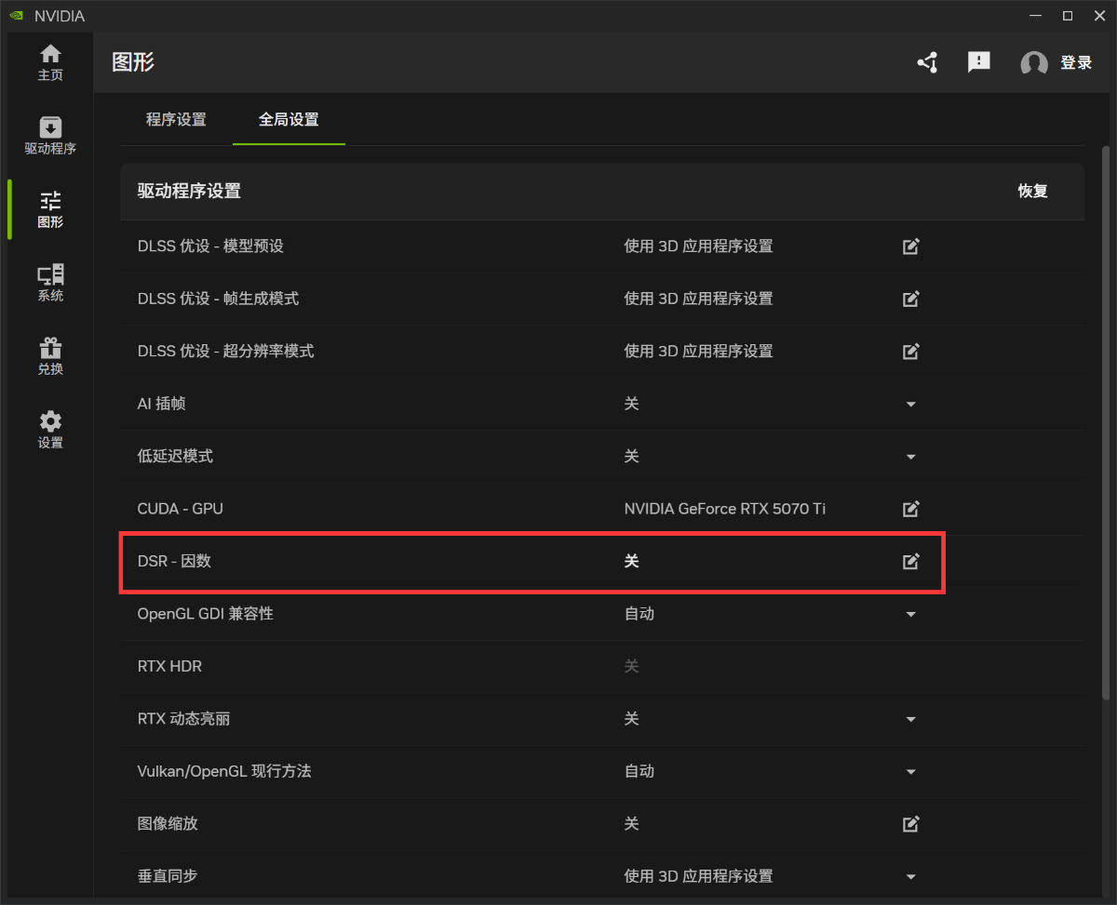1117x905 pixels.
Task: Expand Vulkan/OpenGL 现行方法 dropdown
Action: click(911, 772)
